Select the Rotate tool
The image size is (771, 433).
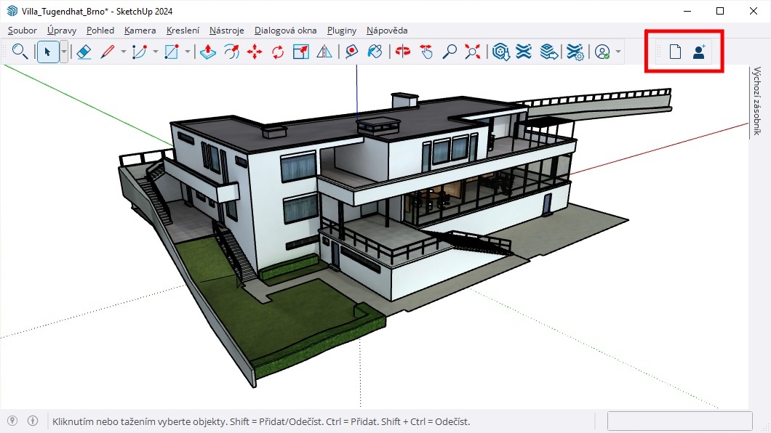278,52
